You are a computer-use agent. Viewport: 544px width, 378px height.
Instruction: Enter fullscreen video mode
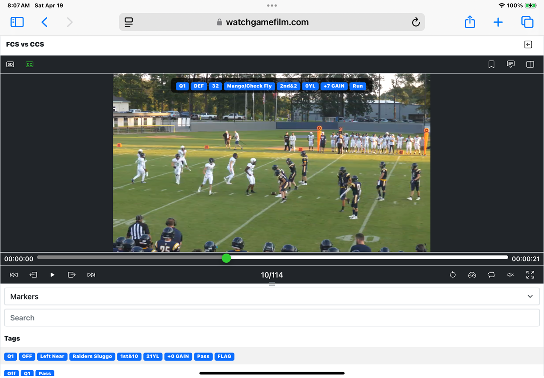[x=530, y=275]
